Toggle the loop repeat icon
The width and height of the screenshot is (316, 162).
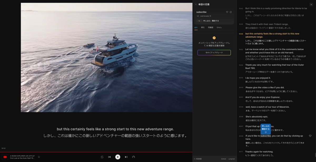(x=102, y=157)
